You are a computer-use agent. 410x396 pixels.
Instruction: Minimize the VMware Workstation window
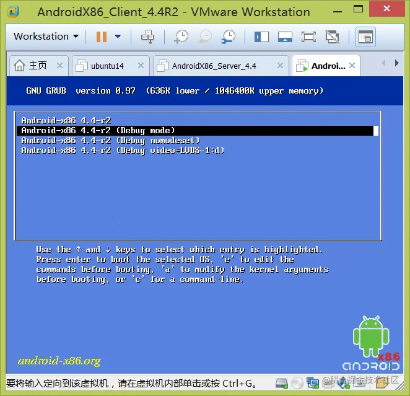pos(338,12)
